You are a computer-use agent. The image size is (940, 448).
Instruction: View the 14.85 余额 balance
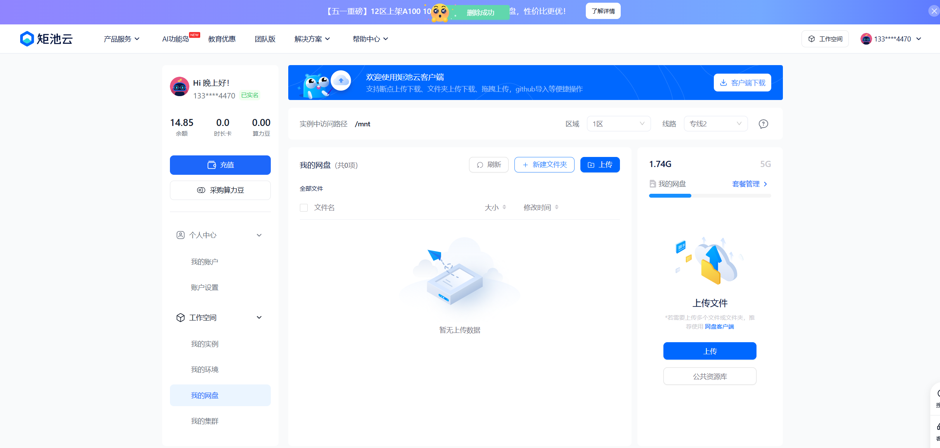click(x=182, y=127)
